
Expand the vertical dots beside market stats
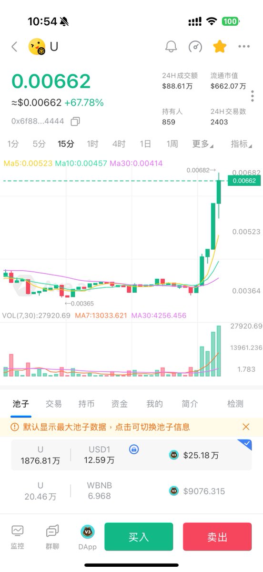[x=252, y=95]
